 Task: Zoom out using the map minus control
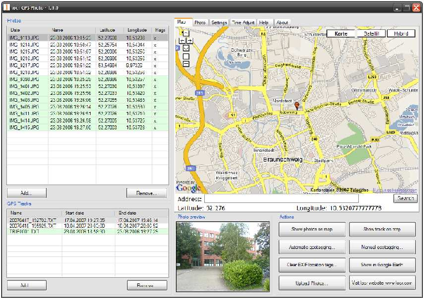pos(186,64)
